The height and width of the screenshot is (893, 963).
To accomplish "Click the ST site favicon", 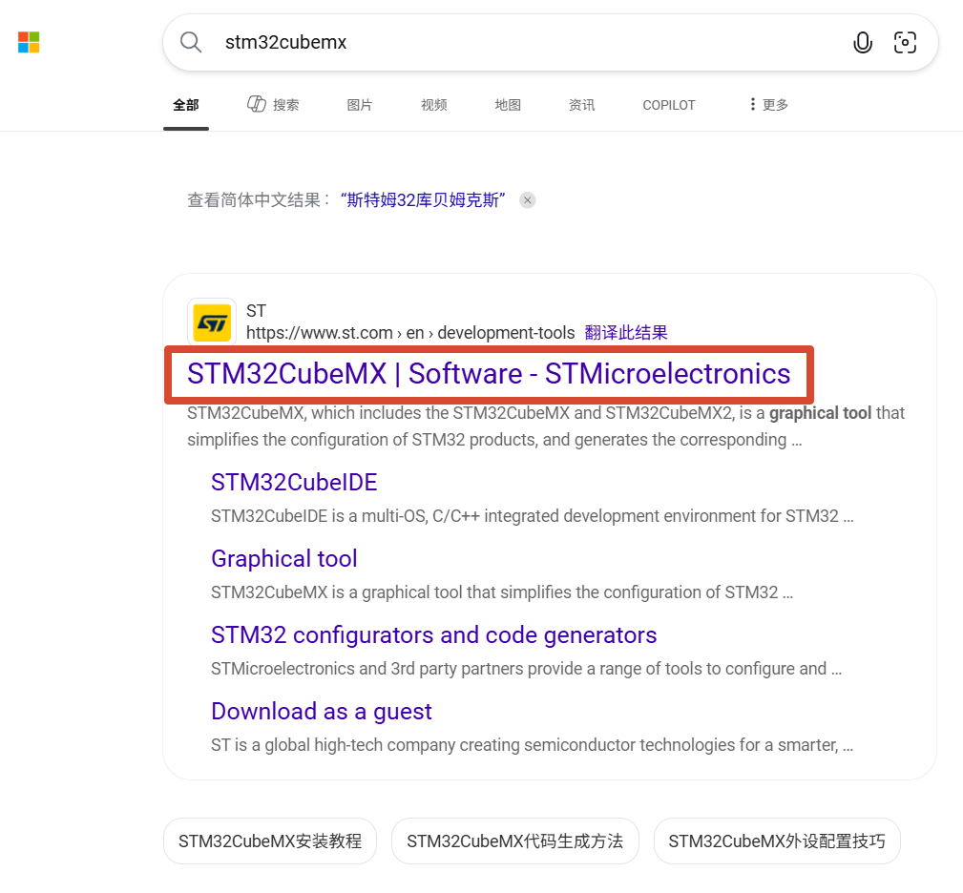I will pos(212,322).
